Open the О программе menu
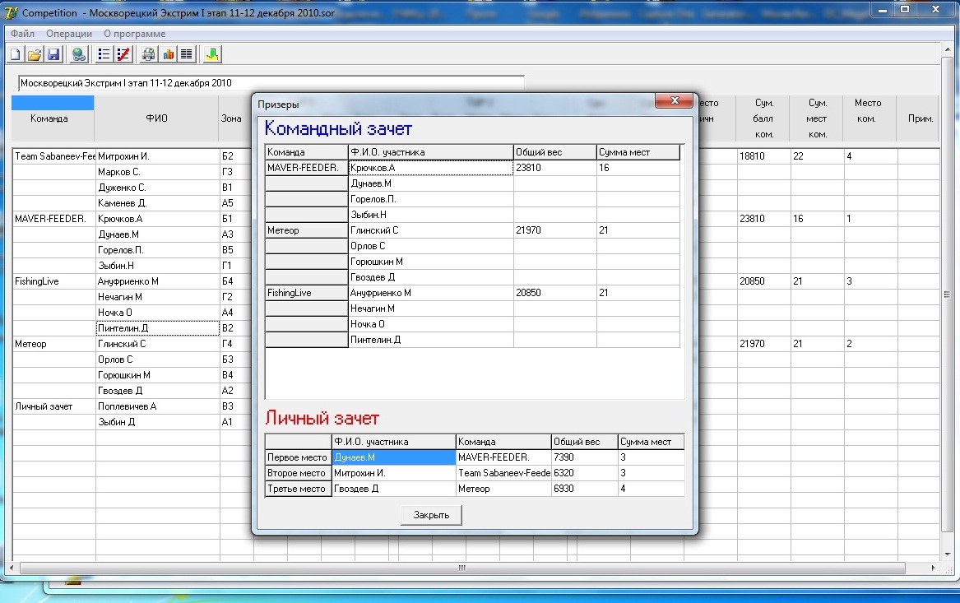Screen dimensions: 960x603 click(135, 34)
